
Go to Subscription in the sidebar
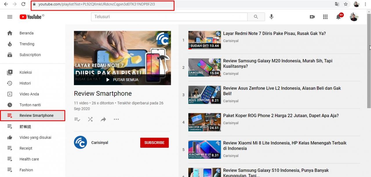32,55
